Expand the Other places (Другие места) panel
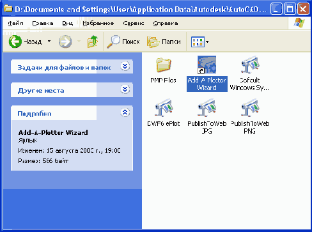The height and width of the screenshot is (232, 312). tap(125, 89)
